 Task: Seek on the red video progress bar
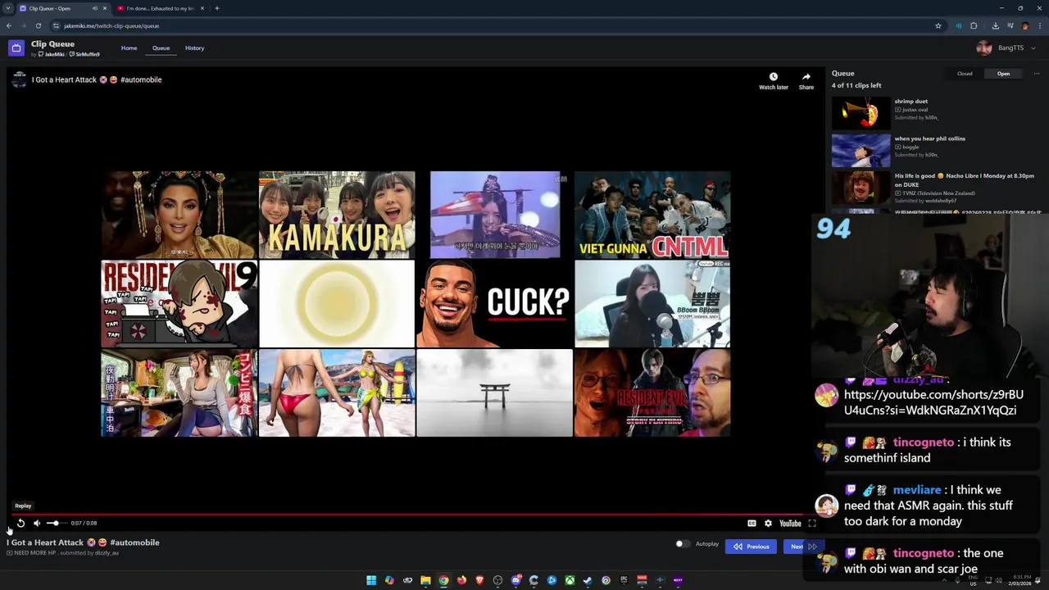(x=412, y=515)
